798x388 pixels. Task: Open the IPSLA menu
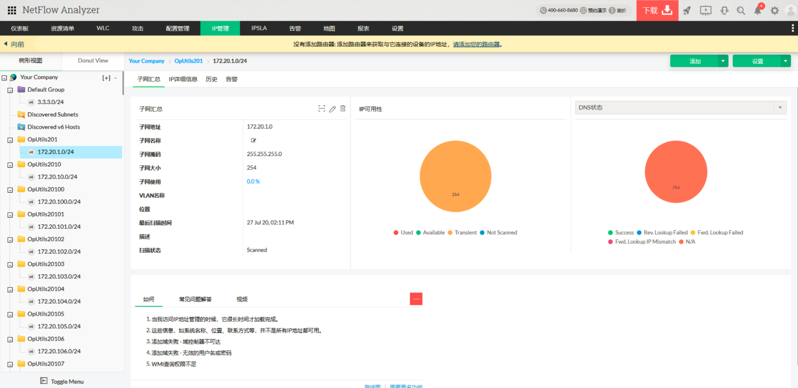coord(259,28)
